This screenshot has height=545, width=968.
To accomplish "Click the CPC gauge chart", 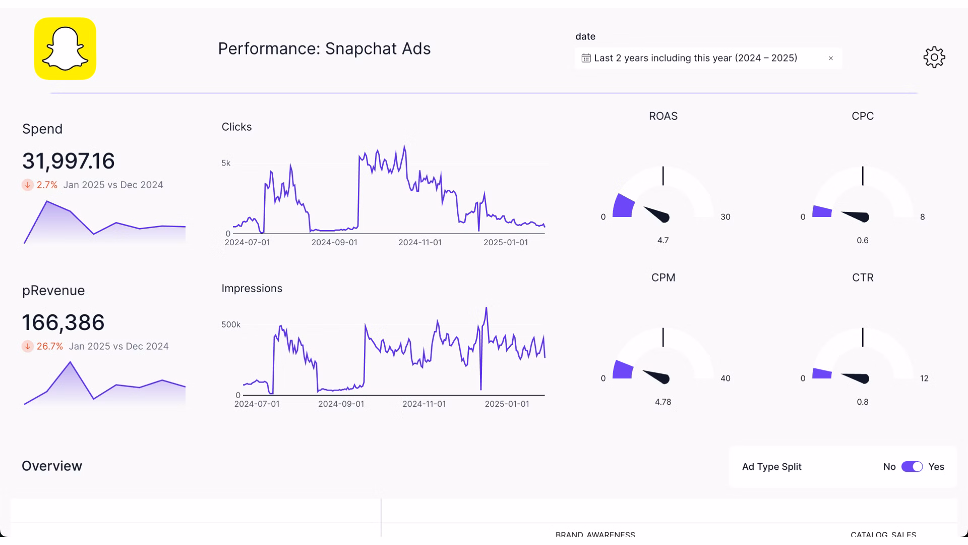I will click(863, 197).
